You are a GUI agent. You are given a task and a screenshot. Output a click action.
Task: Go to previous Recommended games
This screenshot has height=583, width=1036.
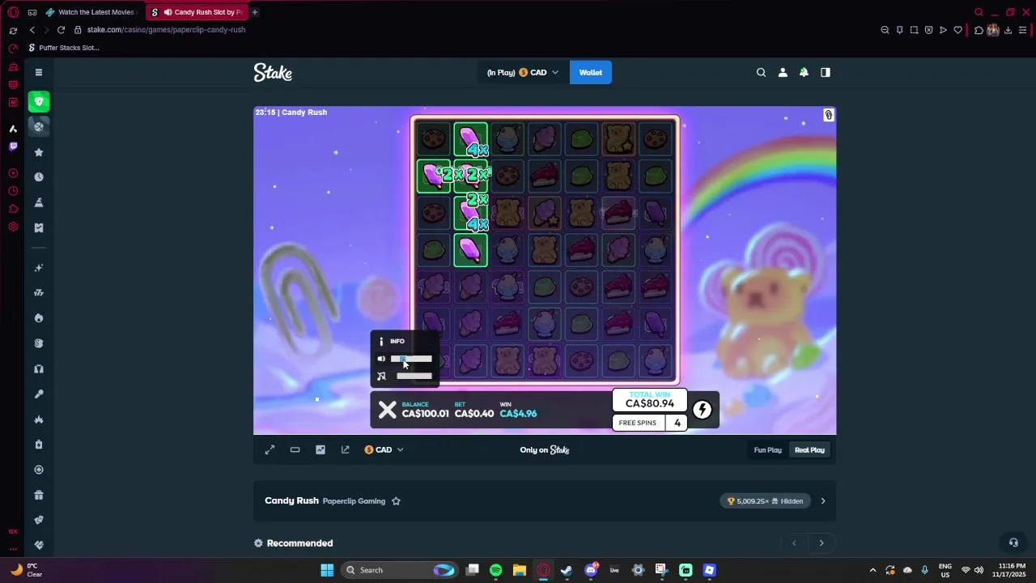[794, 543]
